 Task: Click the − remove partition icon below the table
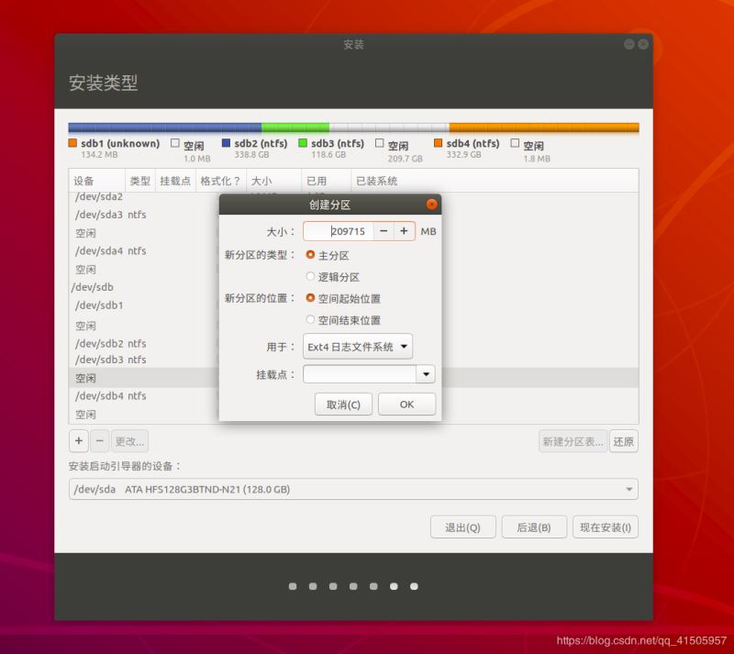point(100,441)
